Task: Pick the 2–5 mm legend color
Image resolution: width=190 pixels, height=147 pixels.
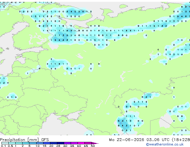Action: 26,143
